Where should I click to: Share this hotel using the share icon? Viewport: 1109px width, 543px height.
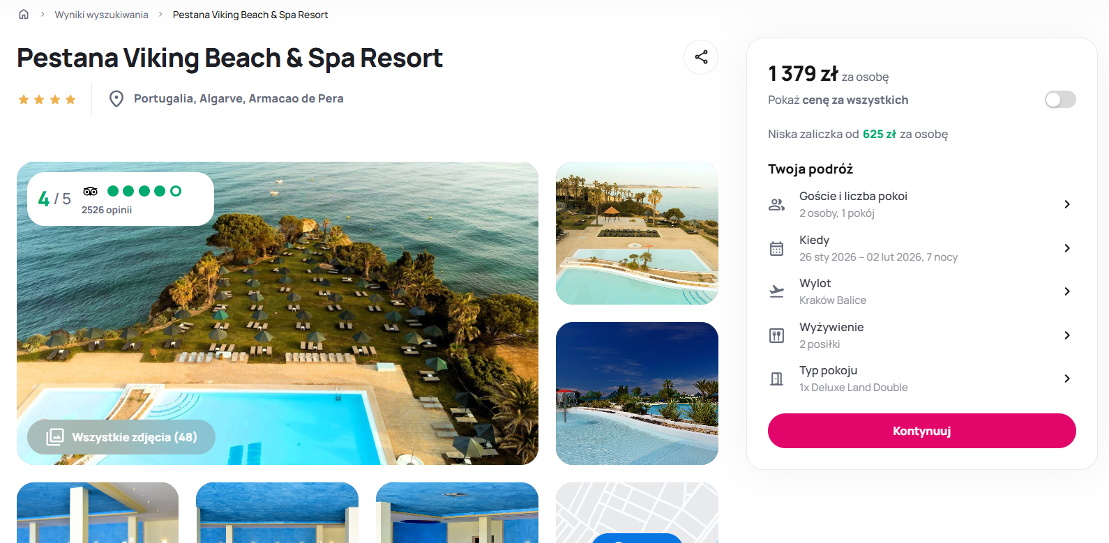701,57
